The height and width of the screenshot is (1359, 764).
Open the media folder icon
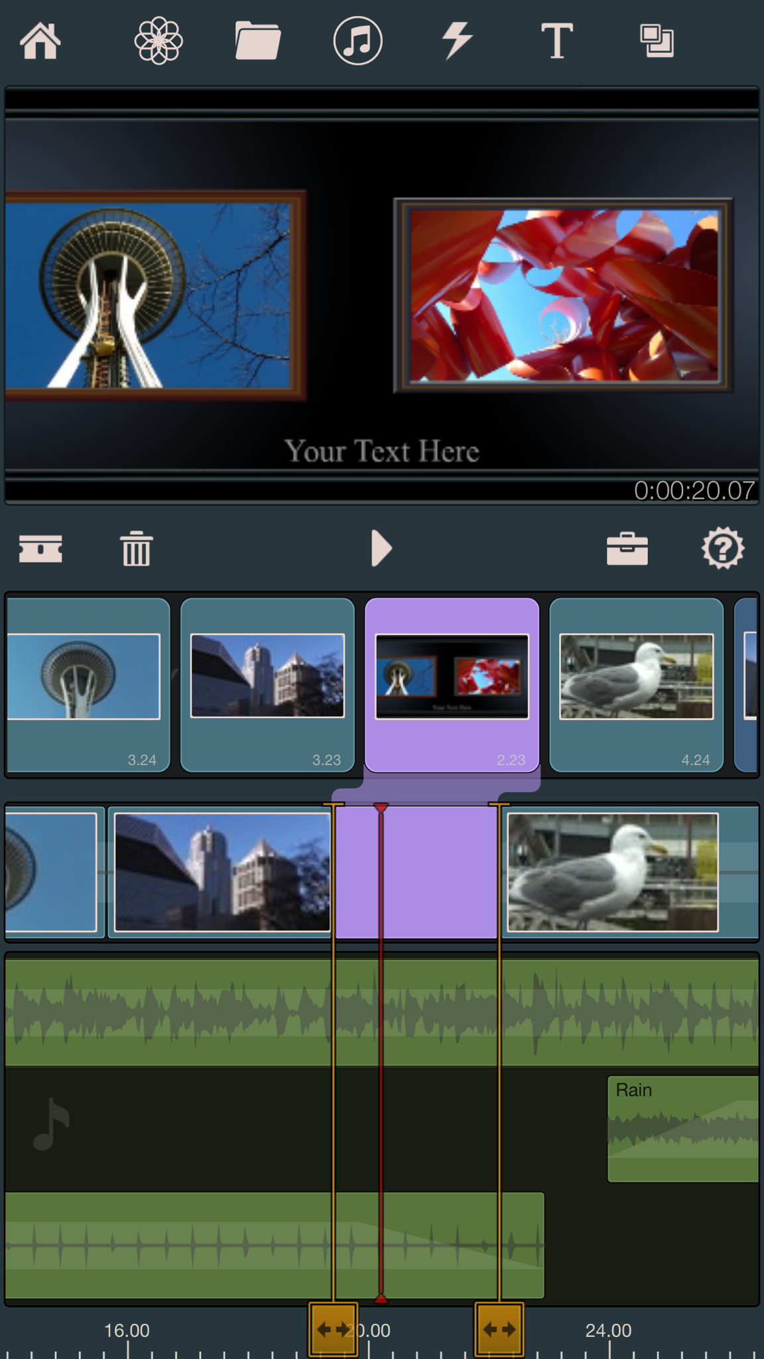point(257,40)
